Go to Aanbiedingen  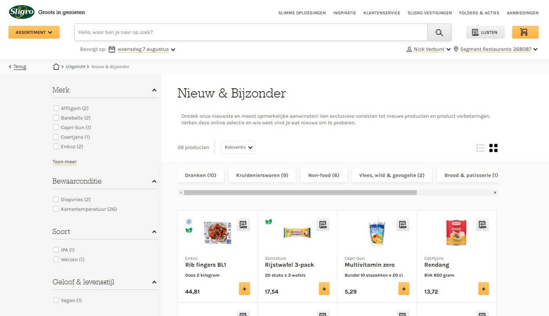(522, 13)
